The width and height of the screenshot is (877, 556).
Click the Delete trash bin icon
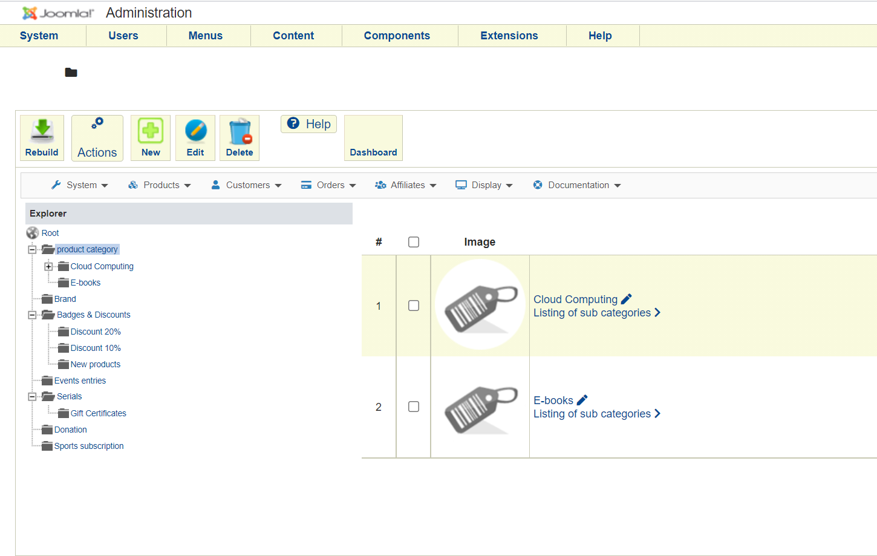240,131
